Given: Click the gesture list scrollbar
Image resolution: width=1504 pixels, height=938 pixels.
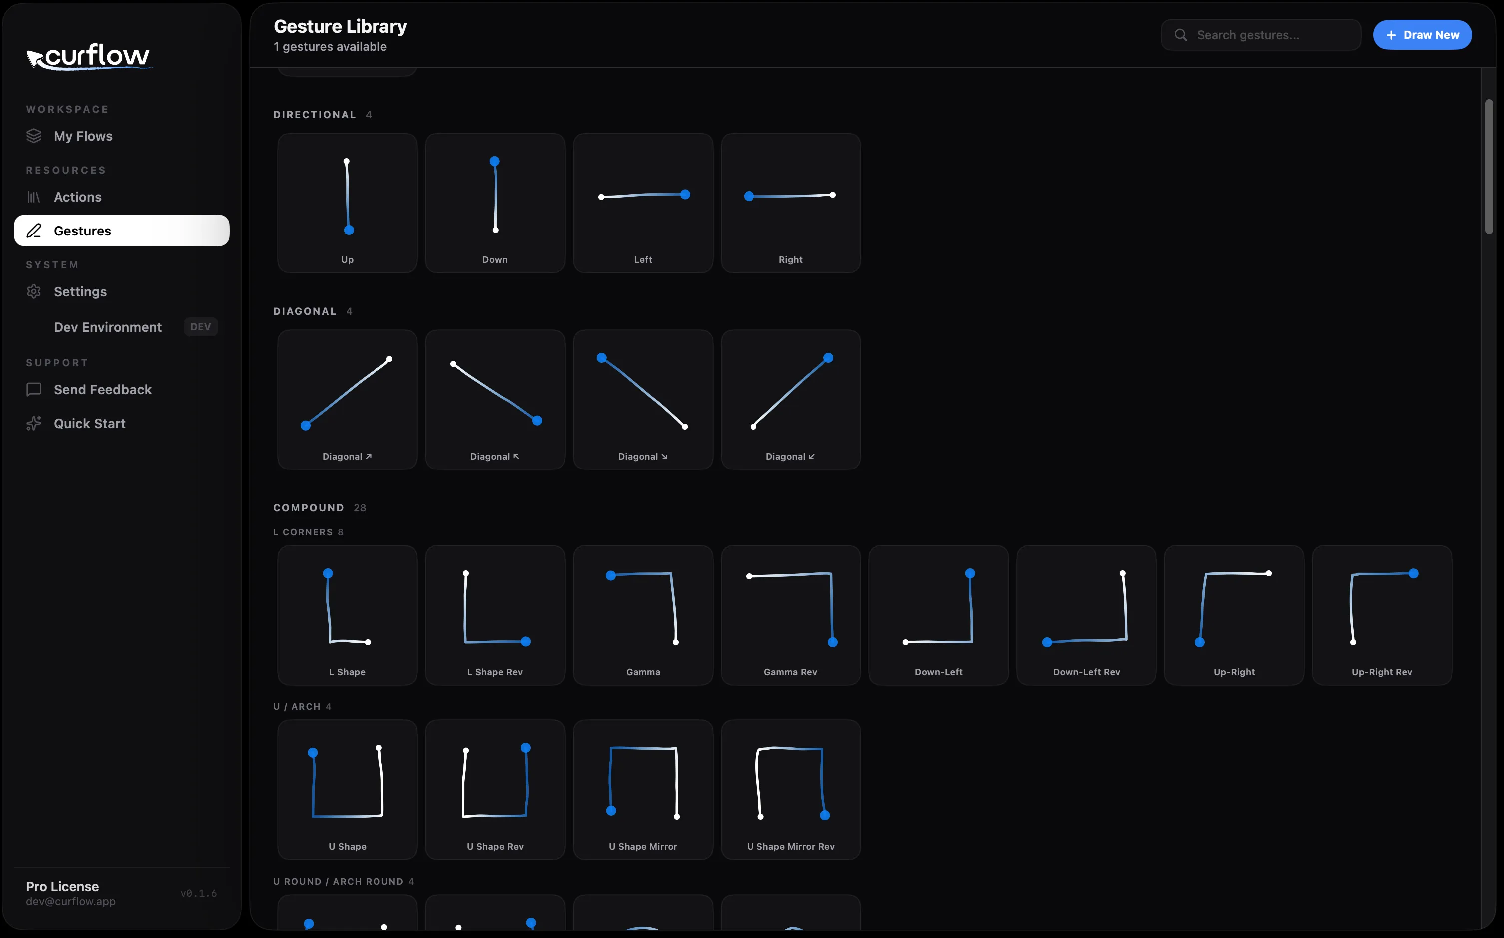Looking at the screenshot, I should click(1488, 167).
